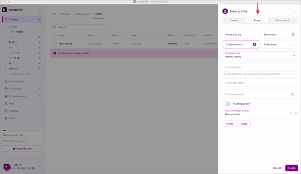Viewport: 301px width, 174px height.
Task: Click the search magnifier icon
Action: pos(55,27)
